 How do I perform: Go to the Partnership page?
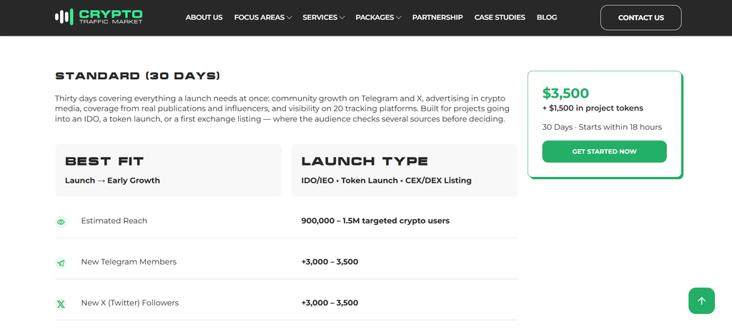coord(437,17)
